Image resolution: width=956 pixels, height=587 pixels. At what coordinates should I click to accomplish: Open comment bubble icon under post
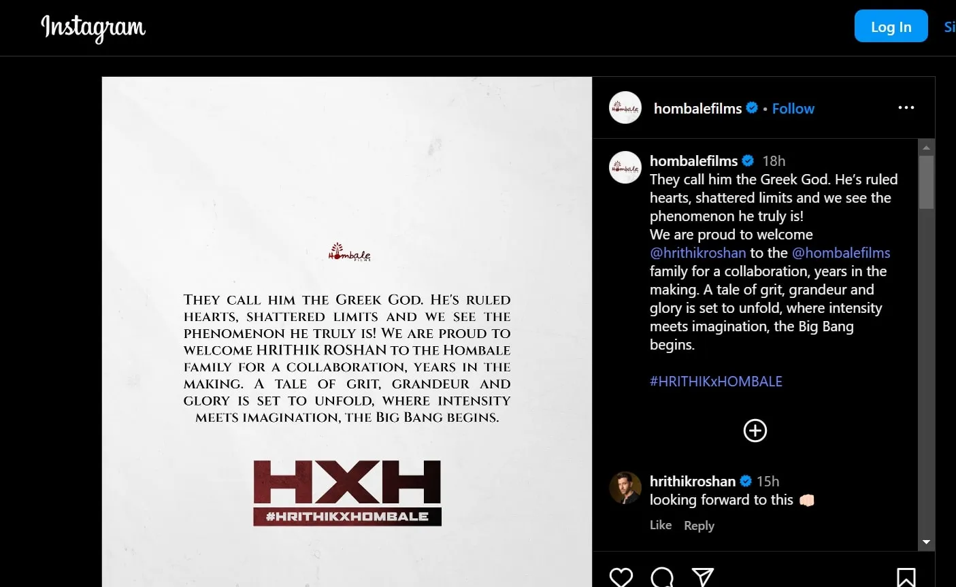[x=662, y=577]
